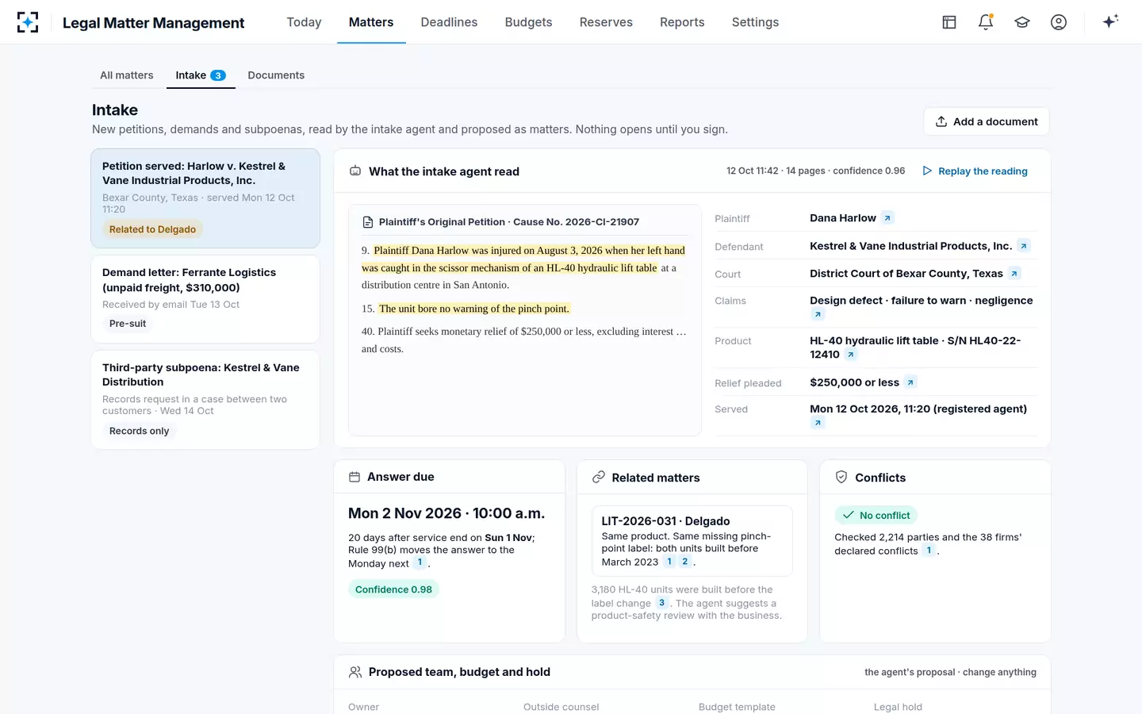1142x714 pixels.
Task: Switch to the Budgets tab
Action: click(528, 22)
